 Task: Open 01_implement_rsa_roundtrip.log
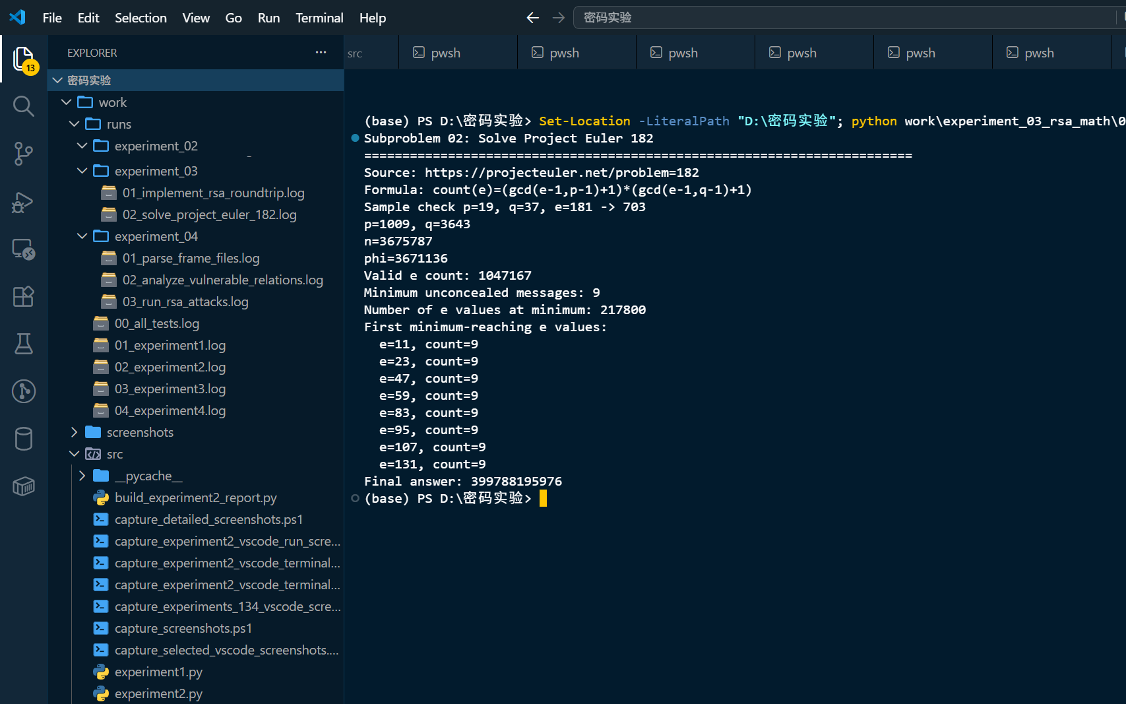click(x=213, y=193)
